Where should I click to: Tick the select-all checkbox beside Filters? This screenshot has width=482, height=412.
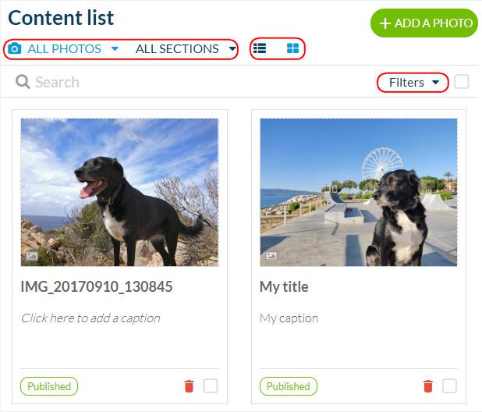[x=462, y=82]
